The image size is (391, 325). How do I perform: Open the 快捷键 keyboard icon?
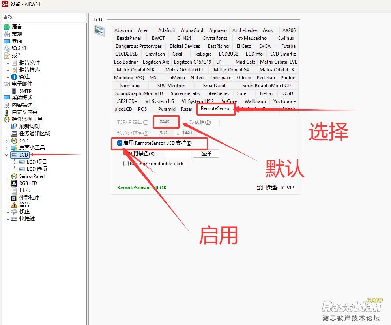pos(14,219)
